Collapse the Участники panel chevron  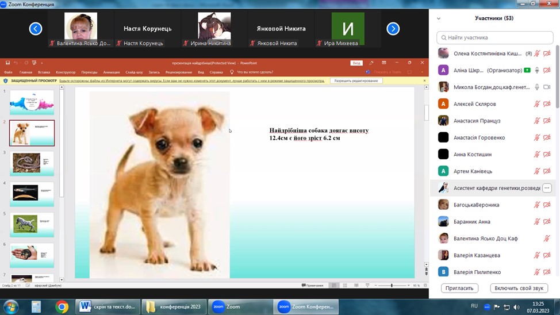pyautogui.click(x=439, y=18)
